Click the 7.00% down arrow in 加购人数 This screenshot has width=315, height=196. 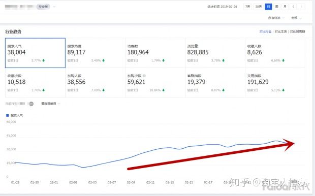coord(104,90)
